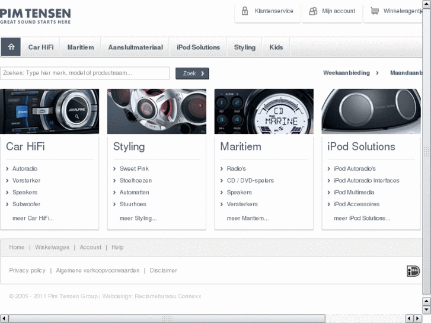This screenshot has width=431, height=323.
Task: Open Versterkers under Maritiem
Action: click(242, 204)
